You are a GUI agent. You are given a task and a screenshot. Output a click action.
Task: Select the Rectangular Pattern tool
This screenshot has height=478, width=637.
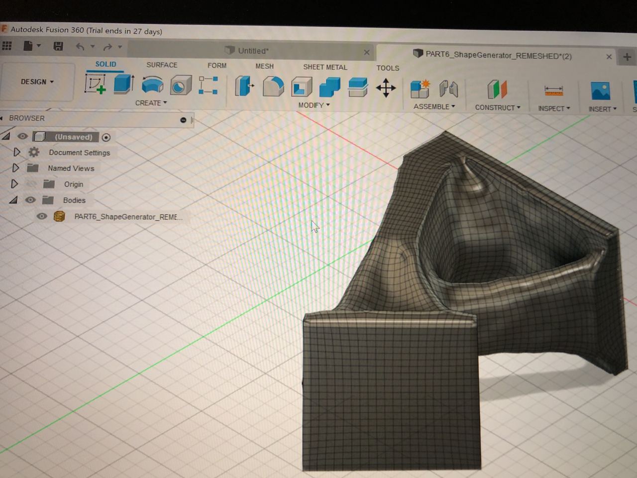pos(209,85)
